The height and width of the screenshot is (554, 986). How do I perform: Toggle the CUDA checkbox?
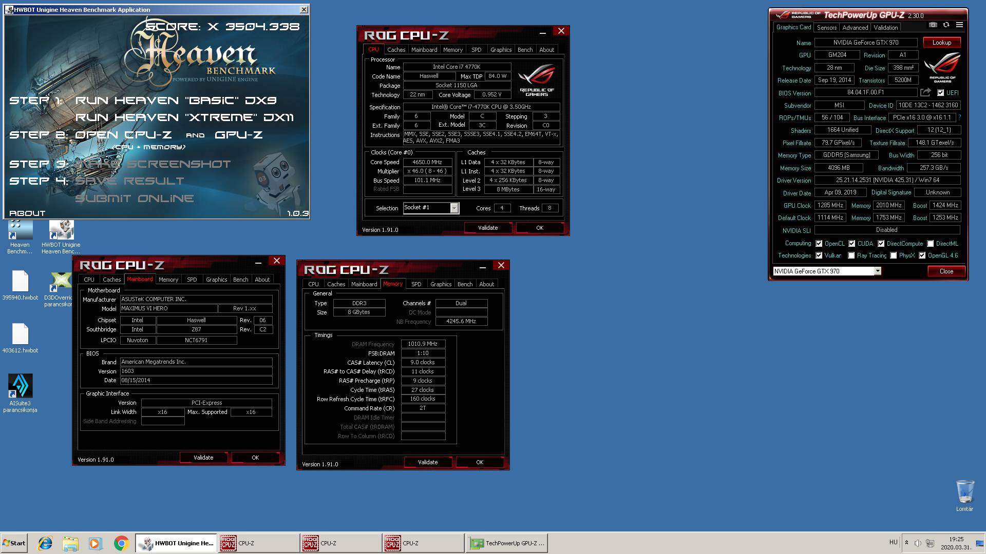click(x=852, y=244)
